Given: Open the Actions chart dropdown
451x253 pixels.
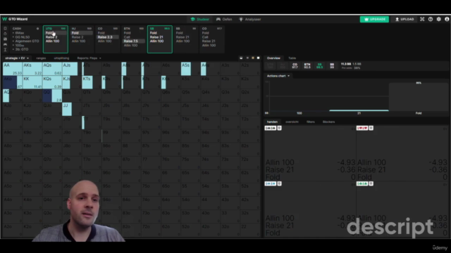Looking at the screenshot, I should (278, 76).
